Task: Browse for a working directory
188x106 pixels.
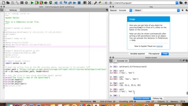Action: 181,3
